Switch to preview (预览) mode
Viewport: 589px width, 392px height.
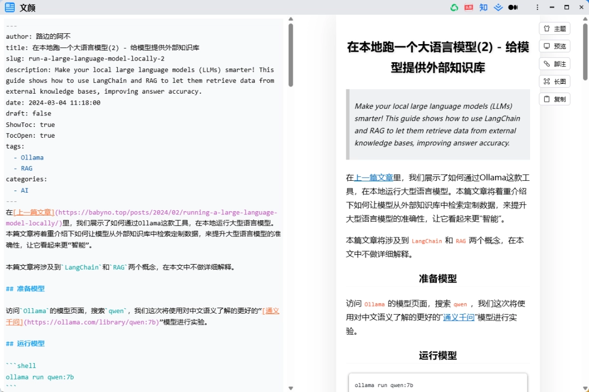pos(555,46)
